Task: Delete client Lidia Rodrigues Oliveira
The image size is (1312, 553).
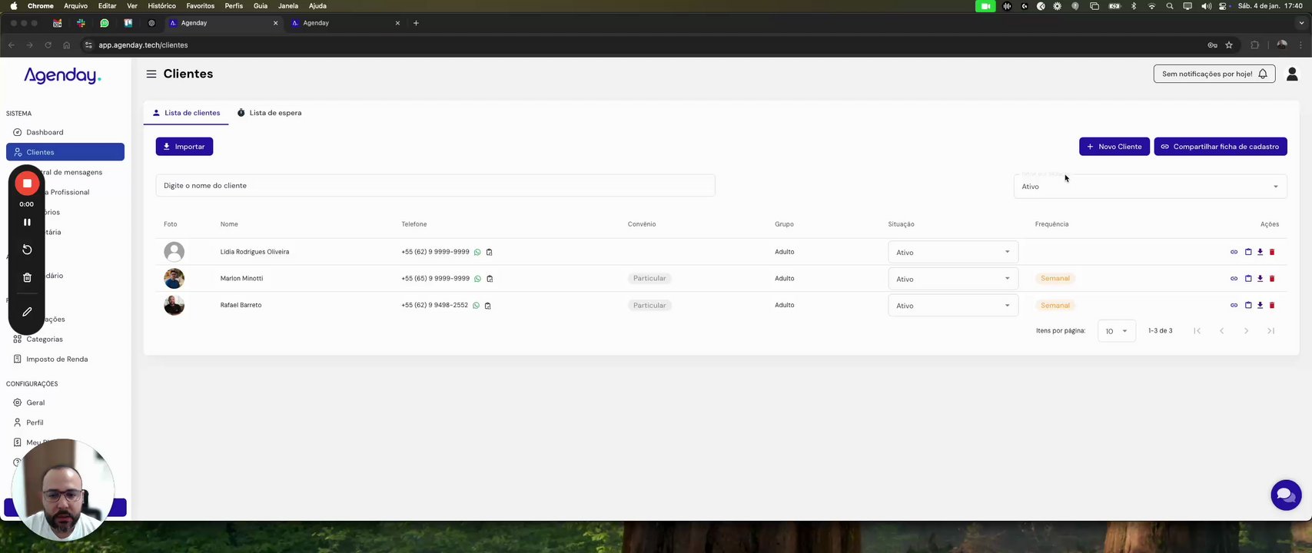Action: pyautogui.click(x=1272, y=252)
